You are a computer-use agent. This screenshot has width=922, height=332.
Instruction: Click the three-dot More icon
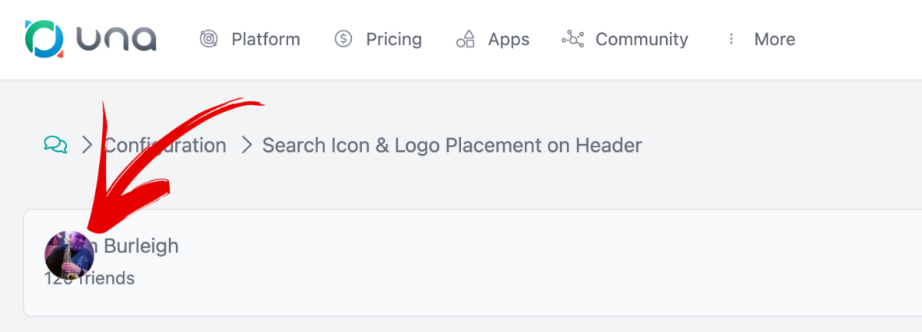pos(731,39)
